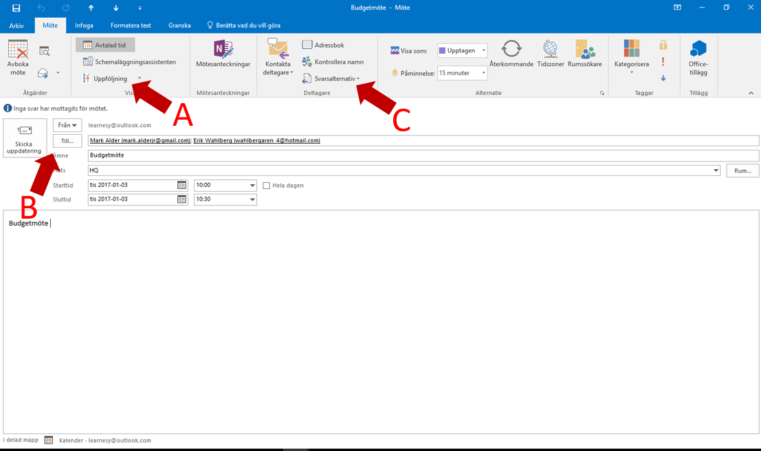761x451 pixels.
Task: Click the Undo arrow in quick access toolbar
Action: 41,8
